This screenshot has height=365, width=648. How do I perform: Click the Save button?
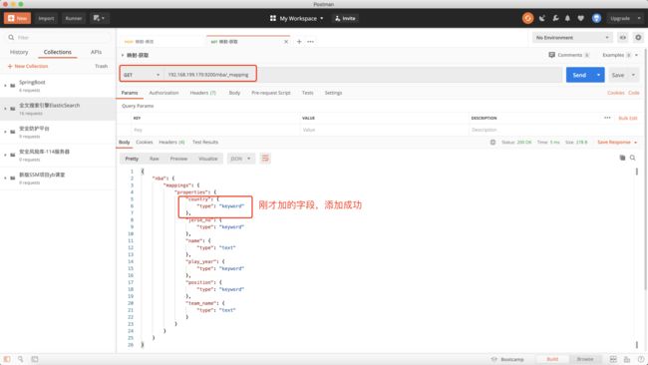coord(618,75)
